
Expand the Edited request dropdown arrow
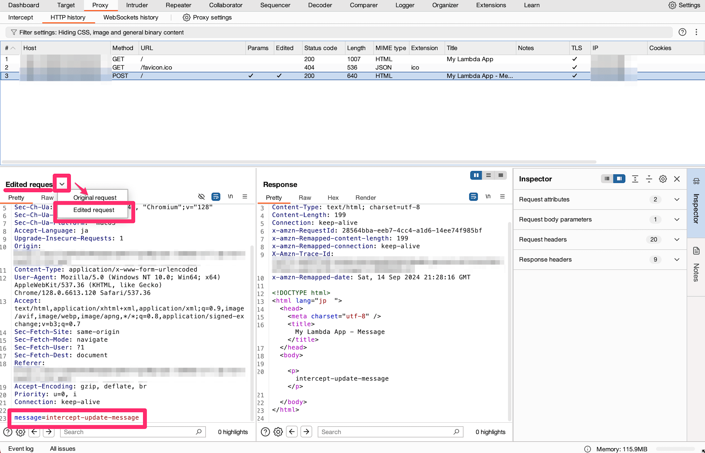point(62,184)
